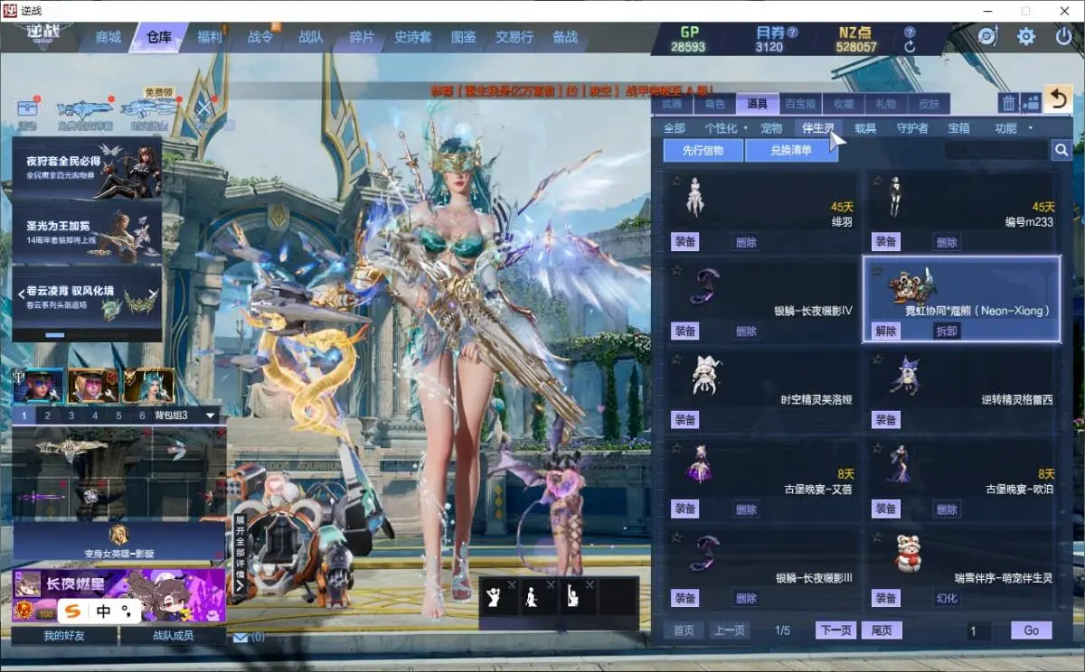Viewport: 1085px width, 672px height.
Task: Toggle favorite star for 银鳞-长夜缀影III
Action: [x=675, y=536]
